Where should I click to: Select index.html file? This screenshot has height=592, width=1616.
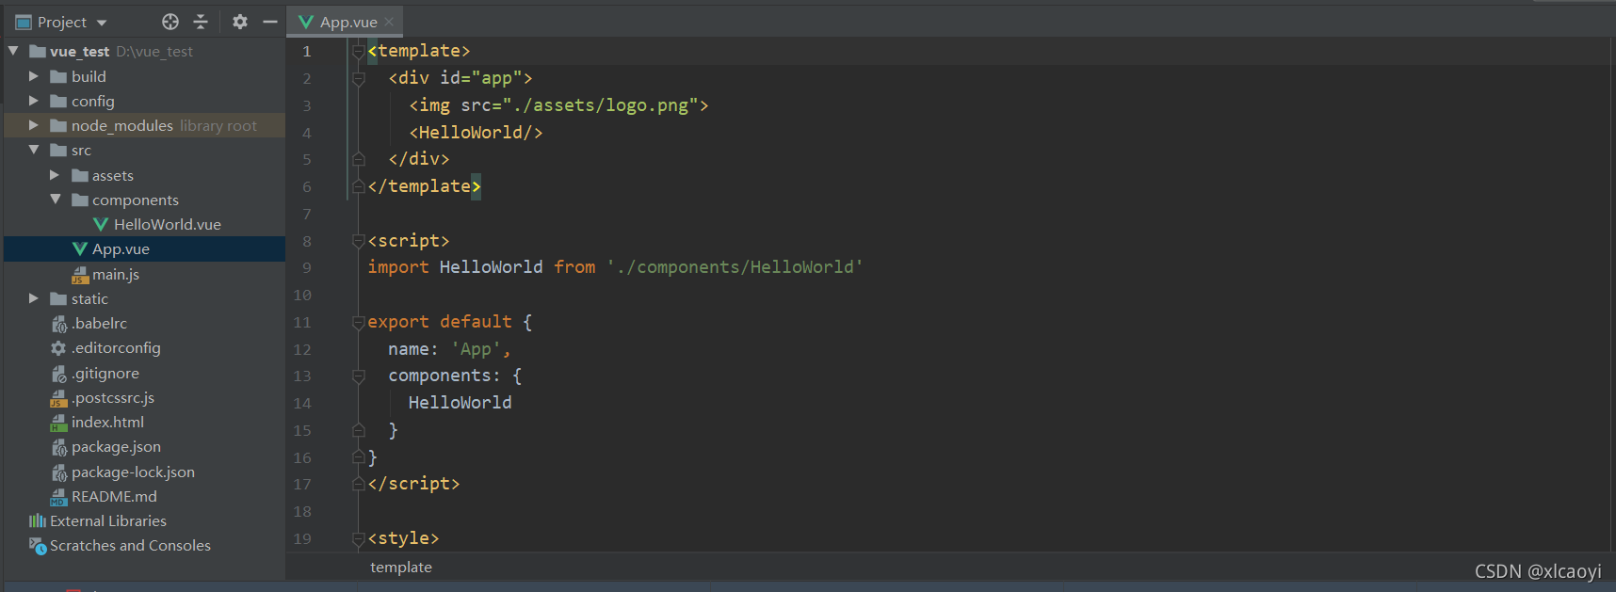click(x=107, y=422)
